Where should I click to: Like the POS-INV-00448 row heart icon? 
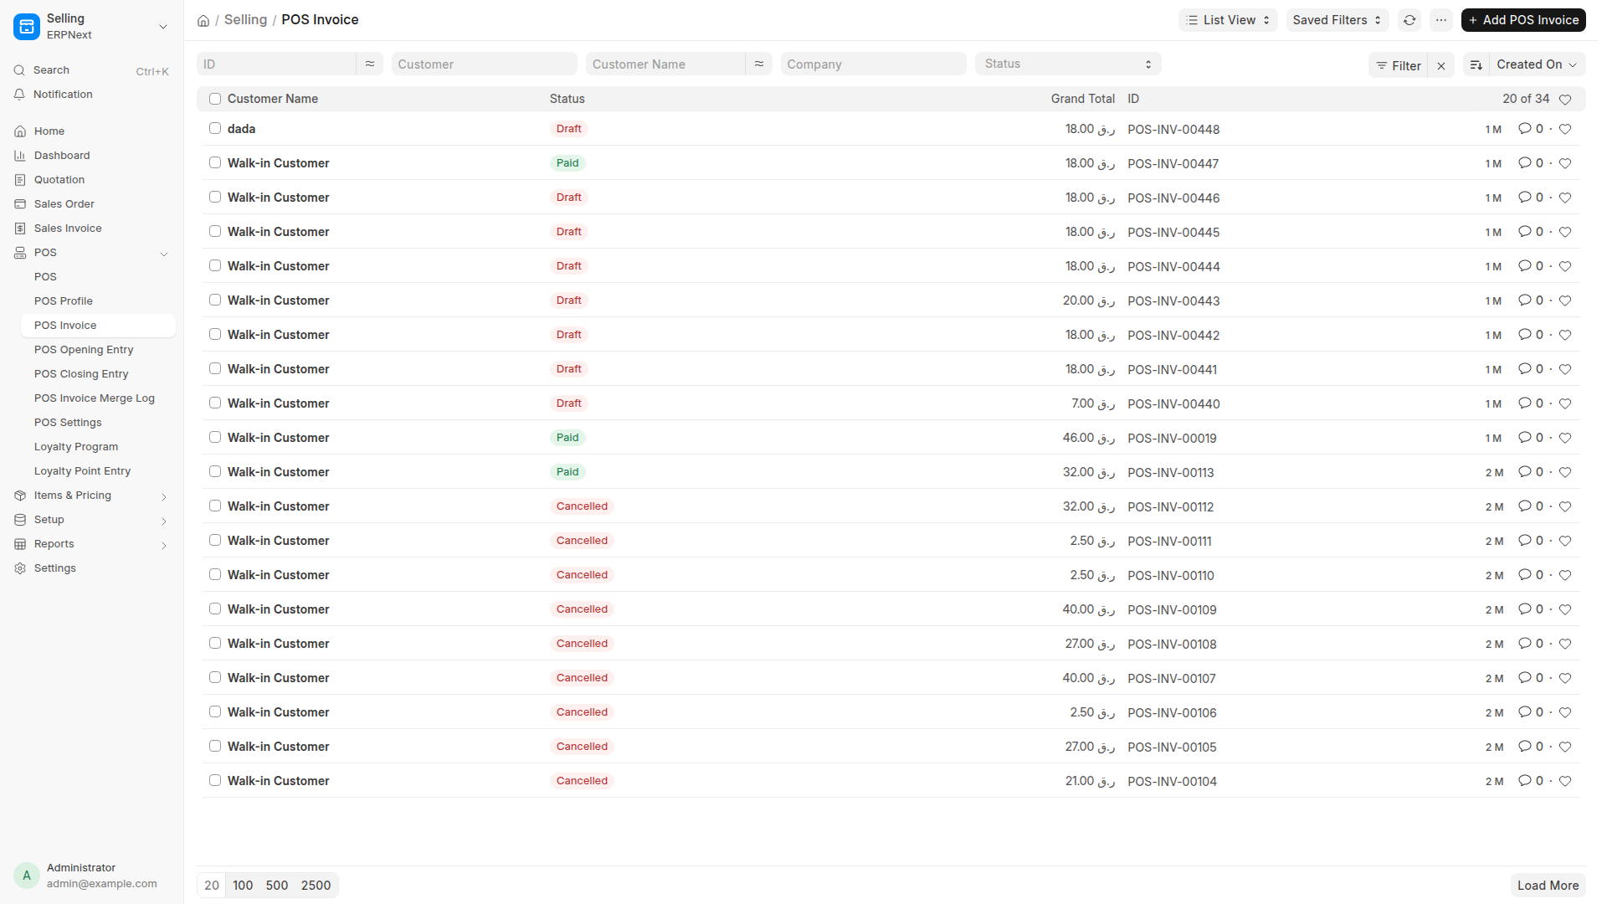pyautogui.click(x=1565, y=129)
